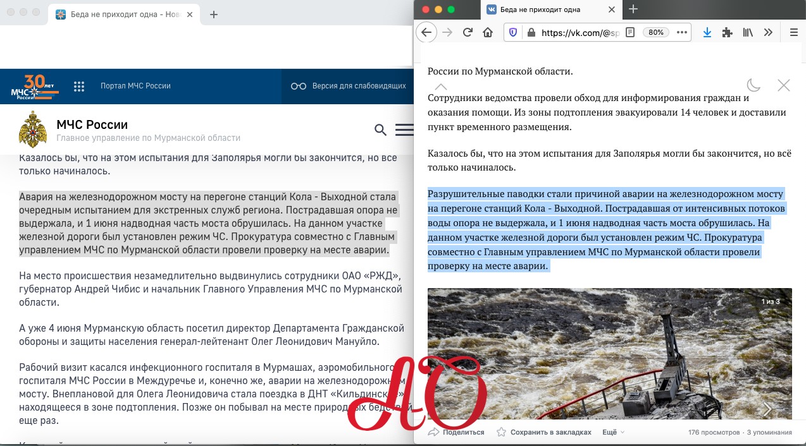The width and height of the screenshot is (806, 446).
Task: Open Firefox library bookmarks icon
Action: click(748, 32)
